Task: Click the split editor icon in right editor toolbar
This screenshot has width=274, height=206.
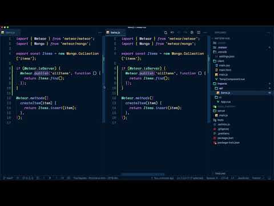Action: click(199, 33)
